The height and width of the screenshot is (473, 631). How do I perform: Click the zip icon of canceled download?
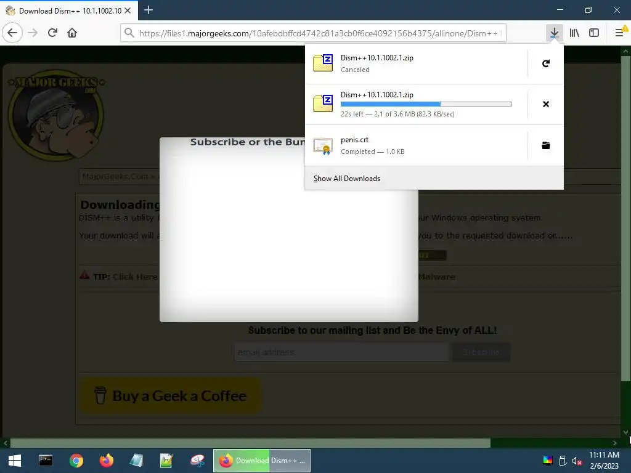click(x=323, y=63)
